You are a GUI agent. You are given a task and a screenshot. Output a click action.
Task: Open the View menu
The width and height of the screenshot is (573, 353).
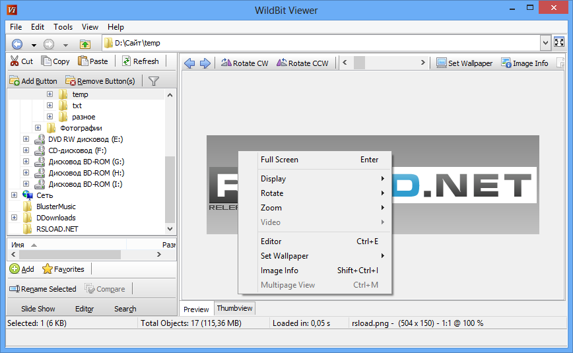click(x=90, y=27)
